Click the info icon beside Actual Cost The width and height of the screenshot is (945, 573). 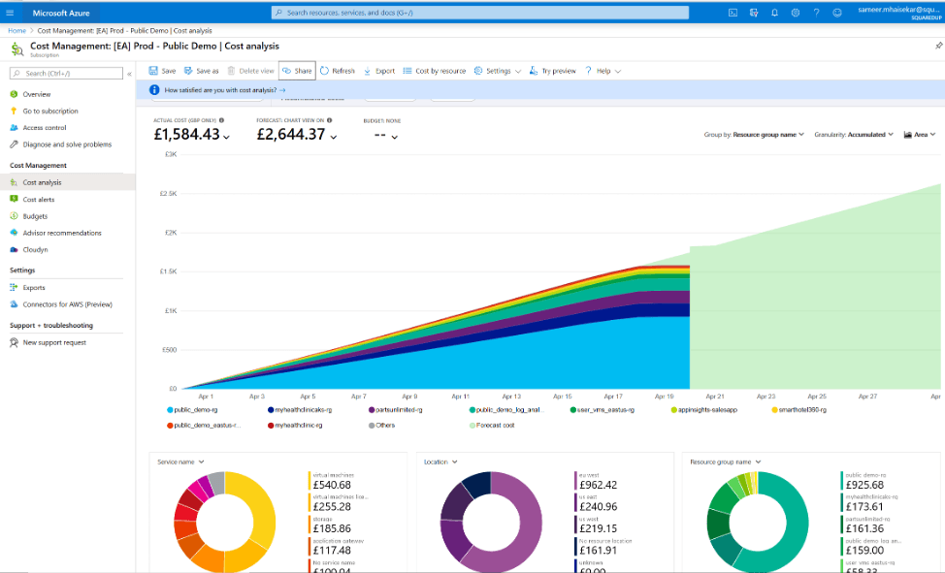[222, 120]
